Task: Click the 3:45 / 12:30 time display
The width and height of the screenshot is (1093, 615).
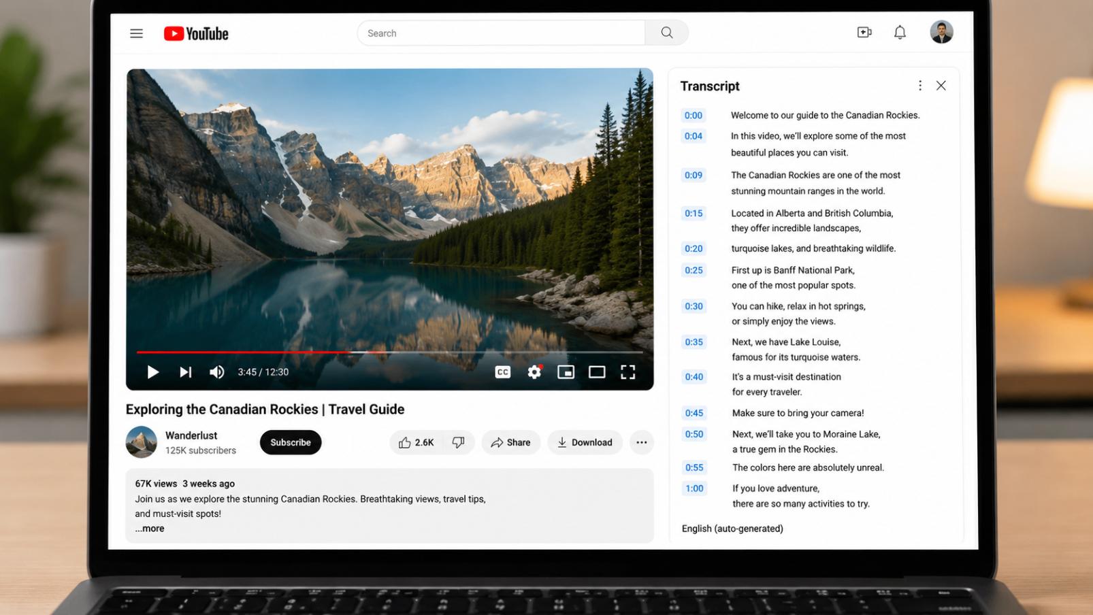Action: [x=263, y=372]
